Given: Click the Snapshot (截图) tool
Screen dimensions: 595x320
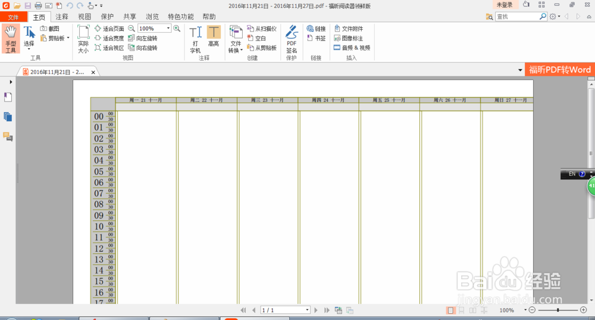Looking at the screenshot, I should (x=50, y=28).
